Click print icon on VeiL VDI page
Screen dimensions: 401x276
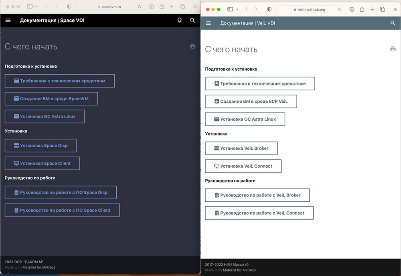point(393,49)
